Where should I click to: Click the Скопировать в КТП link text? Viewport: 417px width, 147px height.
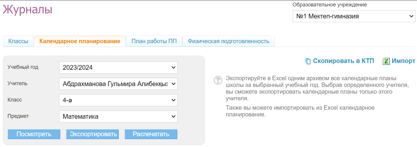(343, 61)
